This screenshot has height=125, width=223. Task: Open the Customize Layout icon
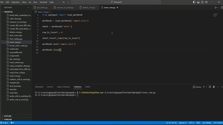[x=206, y=2]
